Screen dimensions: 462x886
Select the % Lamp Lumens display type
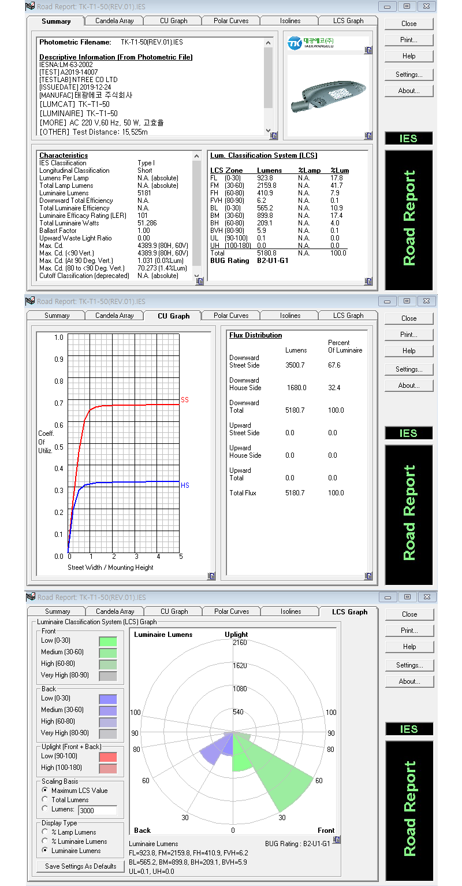point(45,832)
